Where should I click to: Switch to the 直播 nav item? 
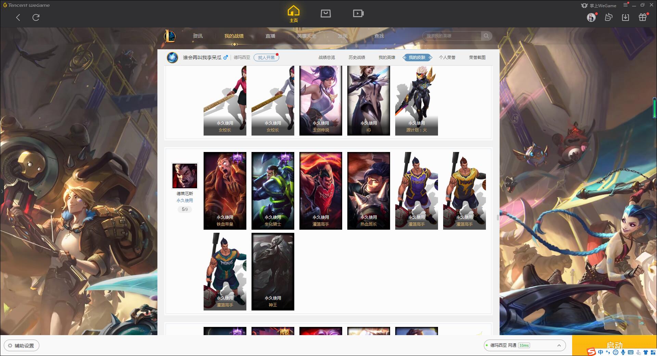(270, 36)
